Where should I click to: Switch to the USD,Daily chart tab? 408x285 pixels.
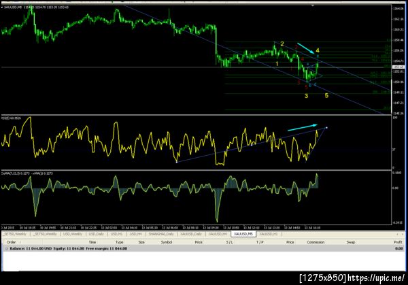tap(97, 234)
